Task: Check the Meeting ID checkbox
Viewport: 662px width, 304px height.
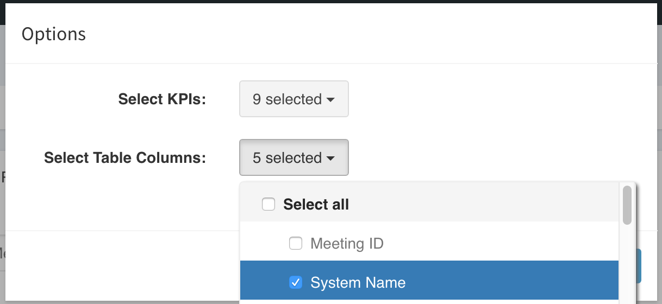Action: tap(295, 244)
